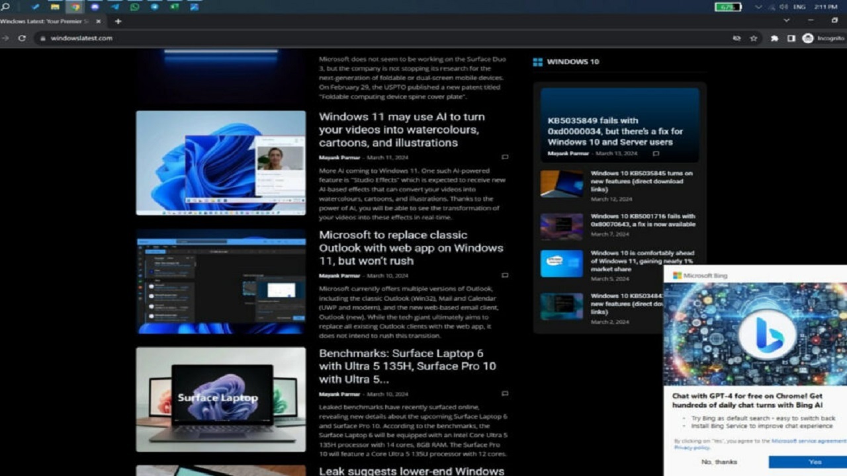
Task: Click the Bing logo banner image
Action: point(755,335)
